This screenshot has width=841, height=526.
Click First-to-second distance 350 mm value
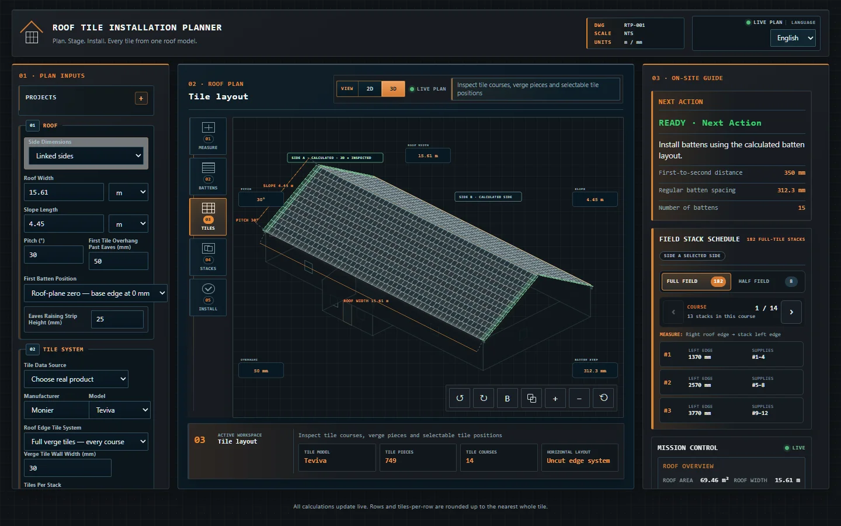pyautogui.click(x=794, y=173)
